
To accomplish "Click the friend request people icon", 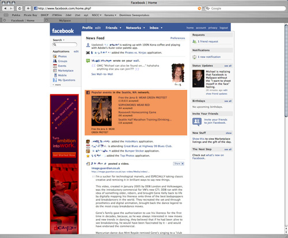I will 194,41.
